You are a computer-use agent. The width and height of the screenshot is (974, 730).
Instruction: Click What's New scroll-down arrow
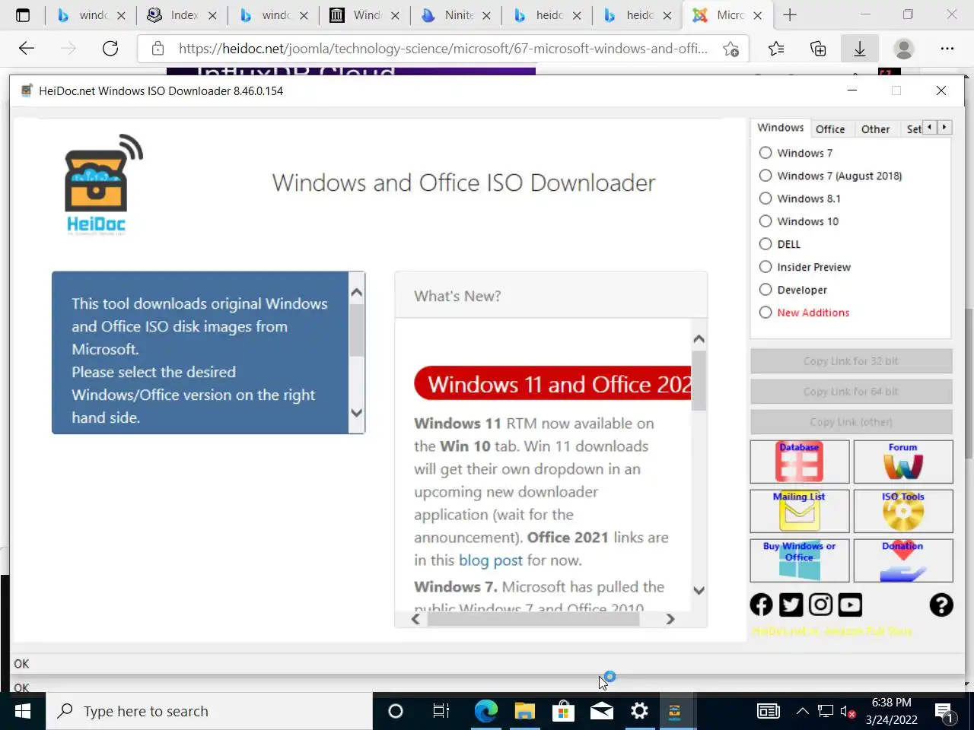(699, 591)
